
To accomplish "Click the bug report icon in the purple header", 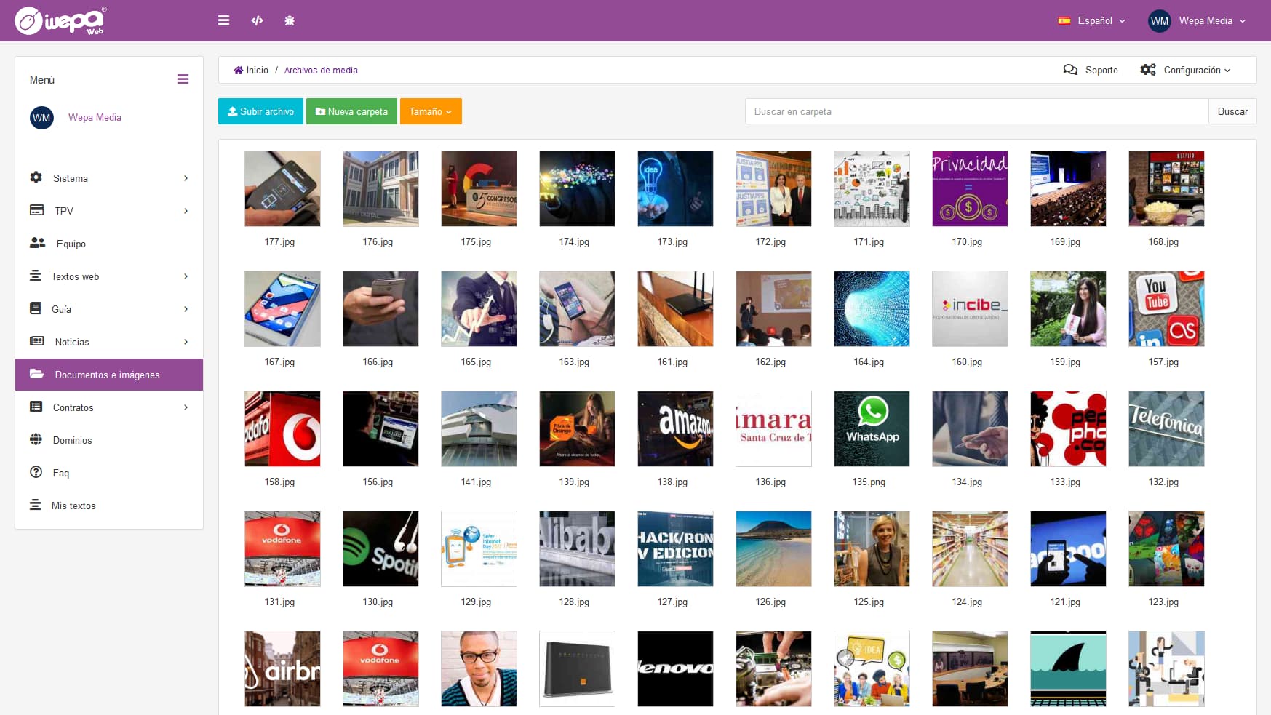I will point(290,20).
